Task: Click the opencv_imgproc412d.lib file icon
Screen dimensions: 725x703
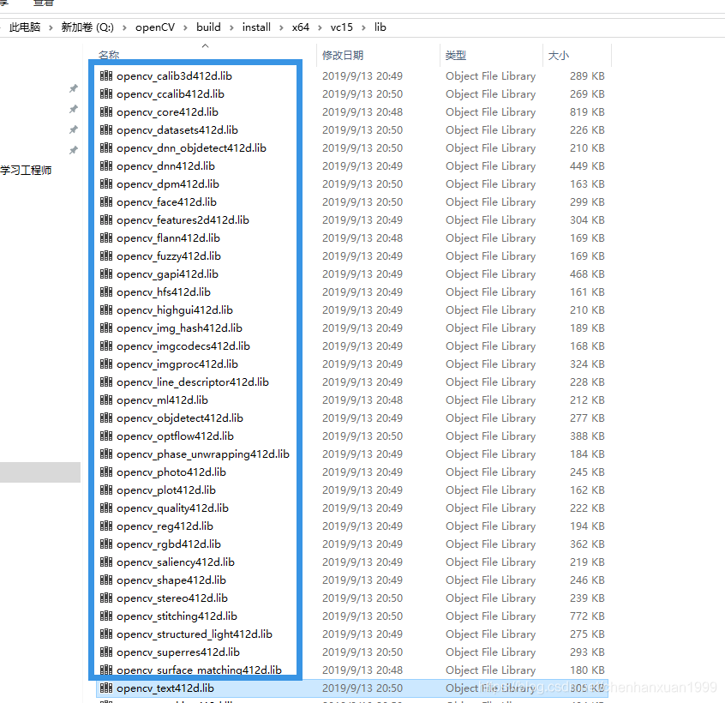Action: [106, 364]
